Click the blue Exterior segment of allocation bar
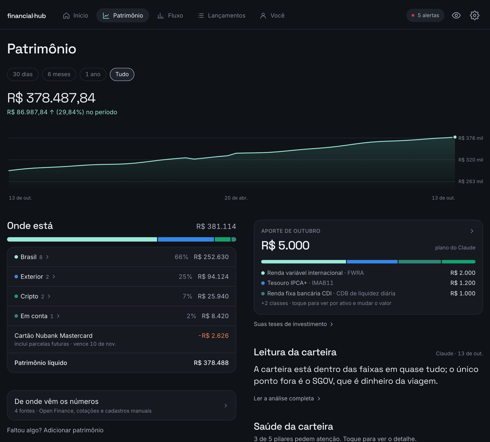Viewport: 490px width, 442px height. click(186, 239)
